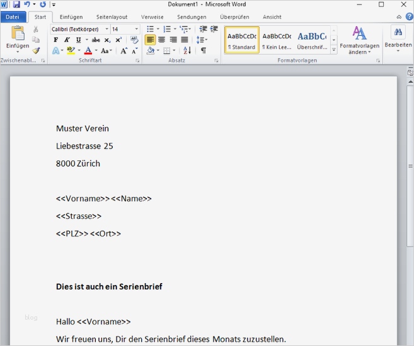This screenshot has height=346, width=414.
Task: Cut selection with scissors icon
Action: (x=36, y=29)
